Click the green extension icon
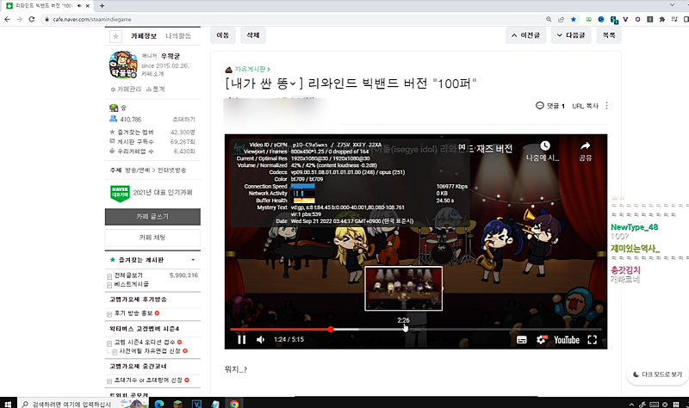 tap(589, 19)
